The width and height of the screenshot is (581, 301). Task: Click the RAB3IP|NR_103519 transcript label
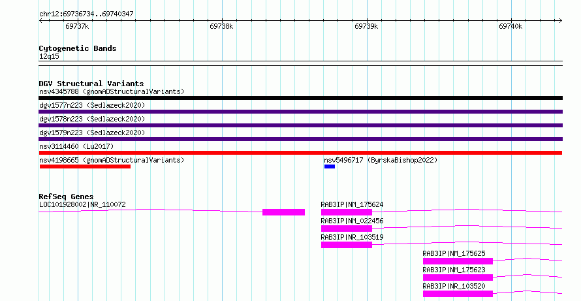(x=352, y=237)
